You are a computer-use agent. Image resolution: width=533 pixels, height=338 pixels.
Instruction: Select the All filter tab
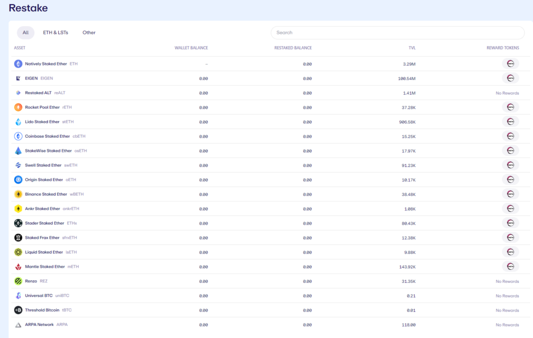tap(26, 33)
